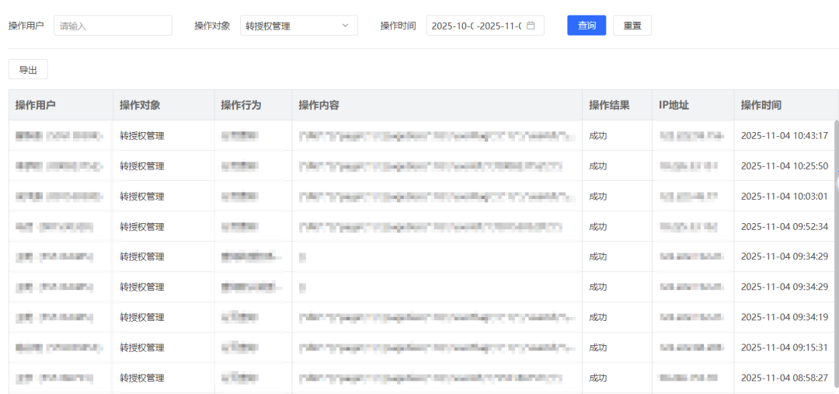This screenshot has width=839, height=394.
Task: Select the timestamp 2025-11-04 09:15:31
Action: pos(785,347)
